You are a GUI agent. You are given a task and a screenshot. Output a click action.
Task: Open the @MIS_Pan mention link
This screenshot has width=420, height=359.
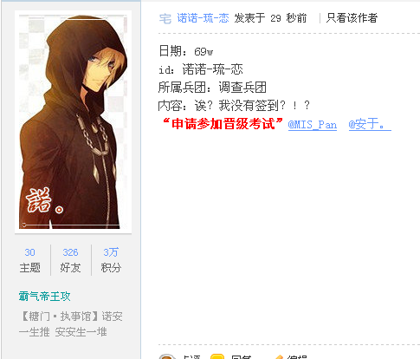(313, 125)
